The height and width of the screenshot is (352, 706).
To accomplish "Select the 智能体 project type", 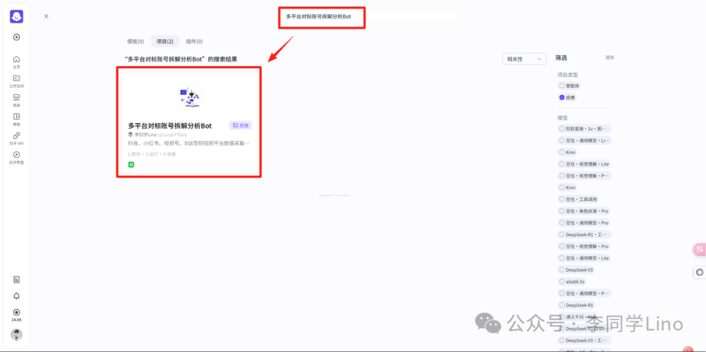I will click(x=569, y=86).
